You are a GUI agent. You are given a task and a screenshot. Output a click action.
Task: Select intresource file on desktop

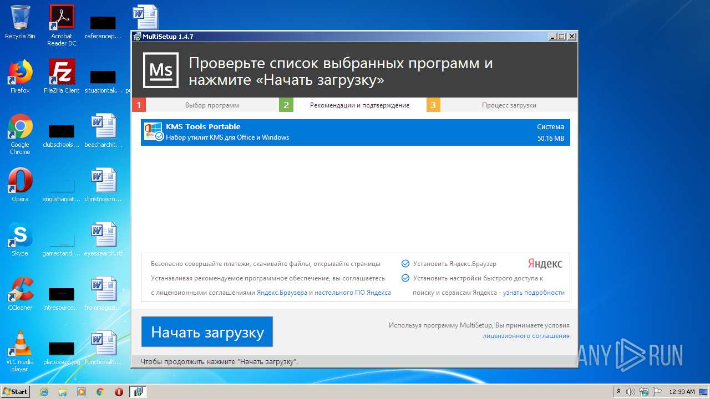pyautogui.click(x=62, y=298)
